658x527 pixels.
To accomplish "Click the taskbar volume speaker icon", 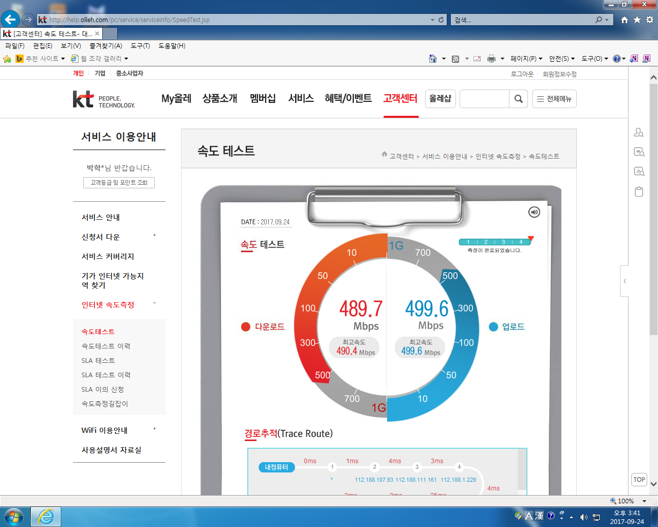I will (x=583, y=517).
